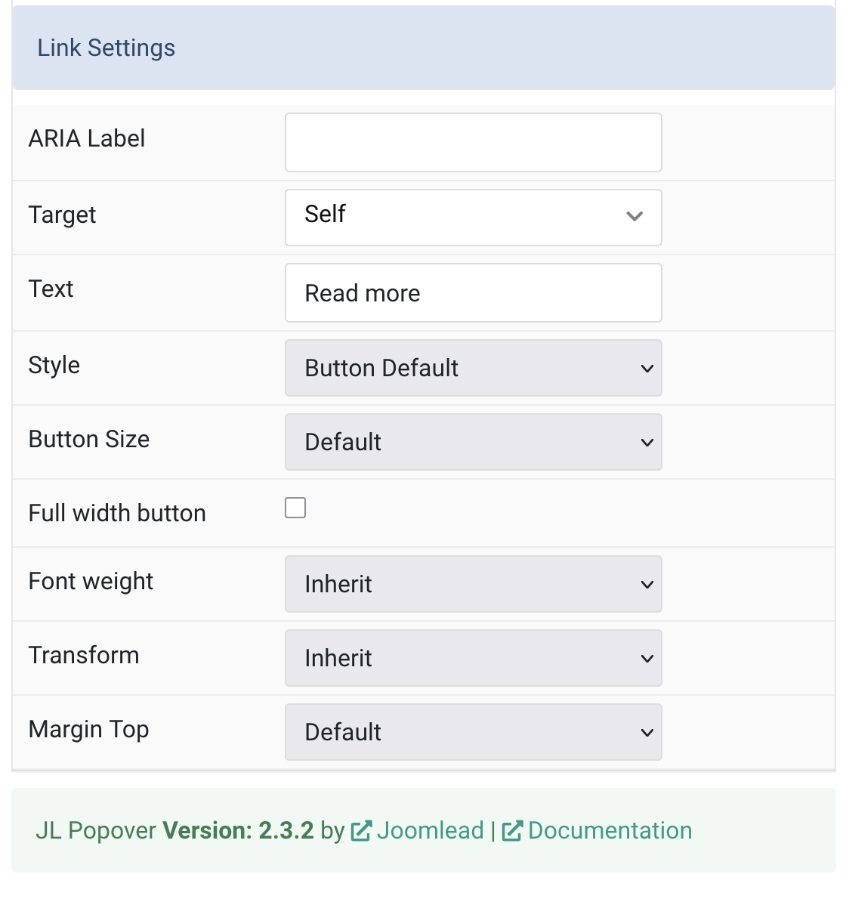This screenshot has width=846, height=899.
Task: Click the chevron arrow in Target dropdown
Action: pos(634,216)
